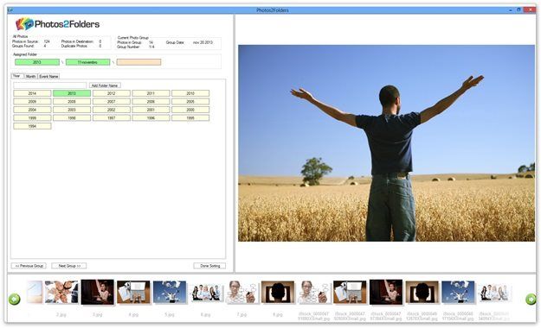Screen dimensions: 541x328
Task: Choose the 1994 year folder button
Action: click(32, 126)
